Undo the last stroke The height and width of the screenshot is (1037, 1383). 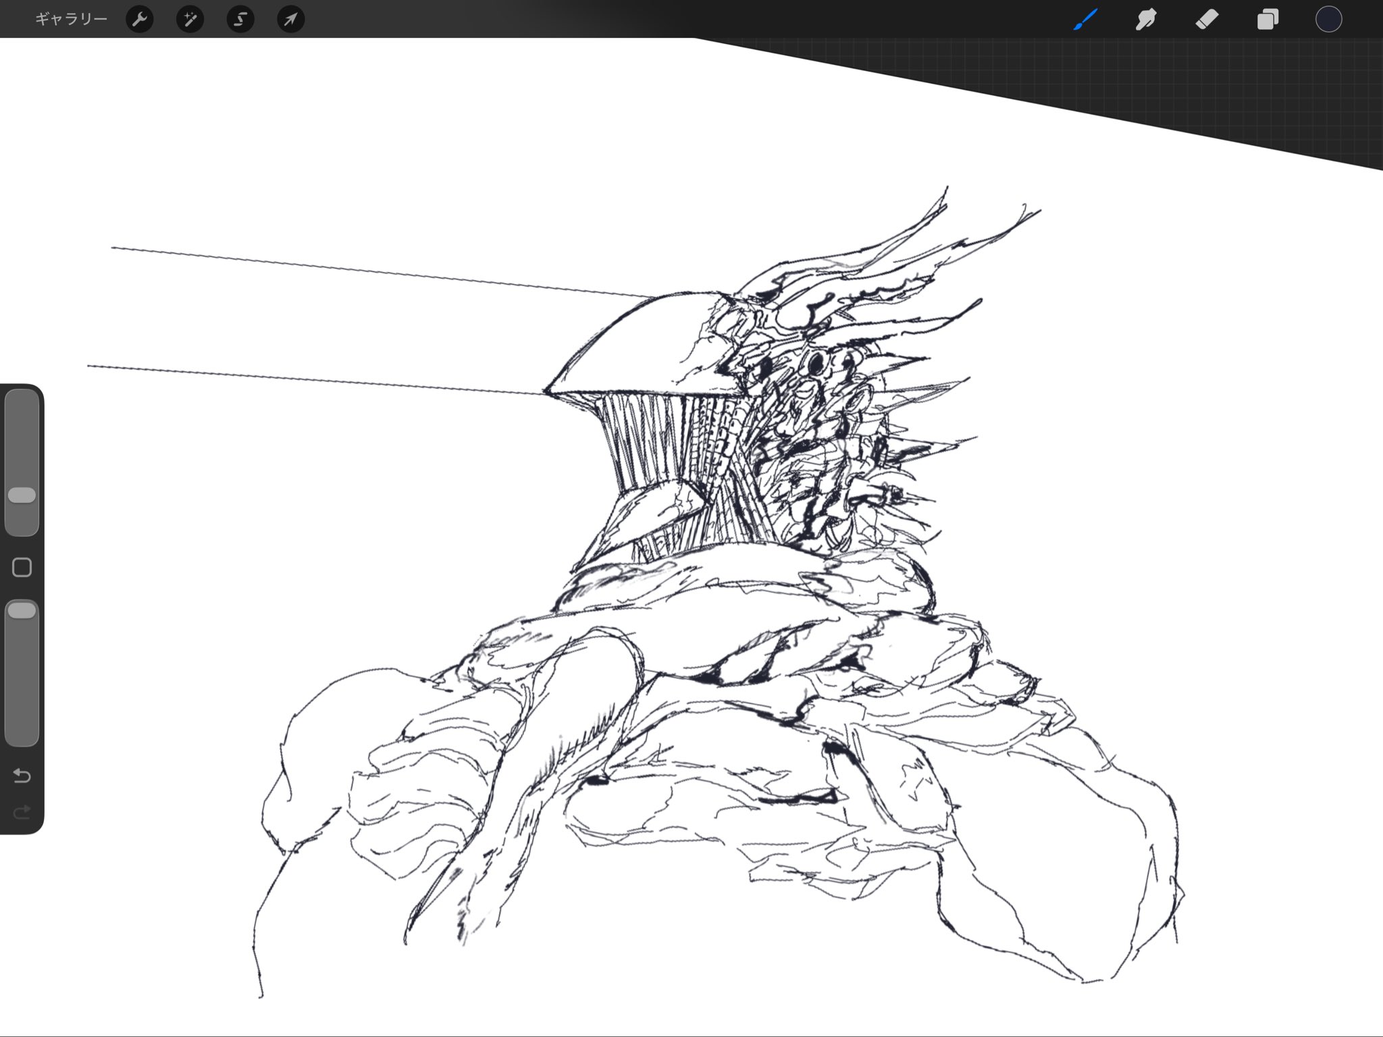[x=22, y=776]
